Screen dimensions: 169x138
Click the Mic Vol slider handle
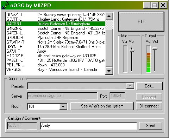point(132,51)
